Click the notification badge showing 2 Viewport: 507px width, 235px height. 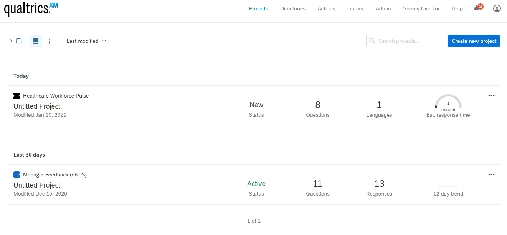481,6
